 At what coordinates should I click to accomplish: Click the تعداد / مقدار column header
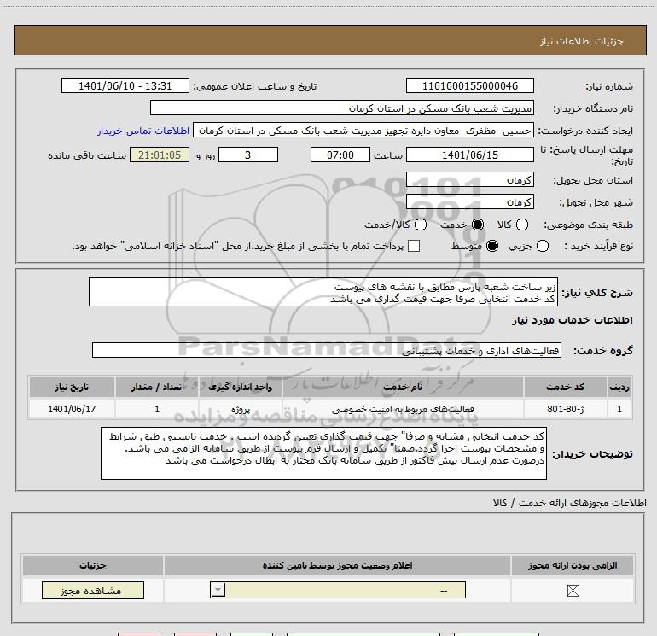click(157, 387)
